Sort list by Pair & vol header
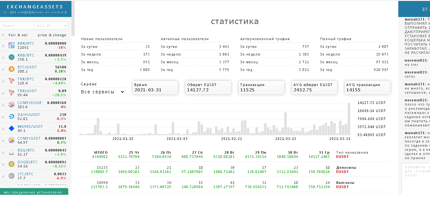The image size is (430, 198). (18, 35)
